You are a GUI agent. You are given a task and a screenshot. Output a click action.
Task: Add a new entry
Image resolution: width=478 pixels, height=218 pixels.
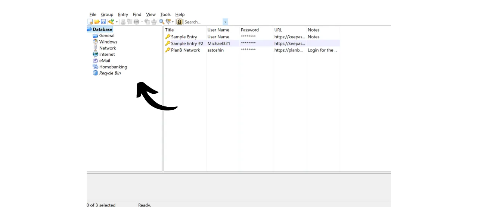111,22
